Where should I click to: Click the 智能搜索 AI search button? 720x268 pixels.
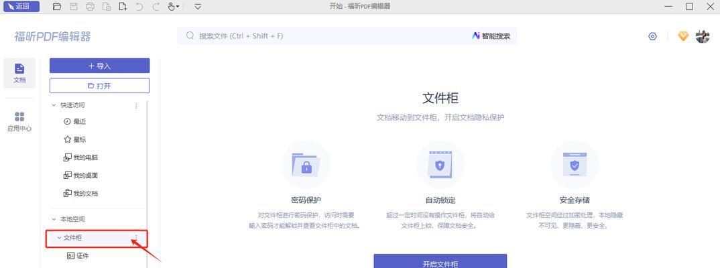click(491, 36)
